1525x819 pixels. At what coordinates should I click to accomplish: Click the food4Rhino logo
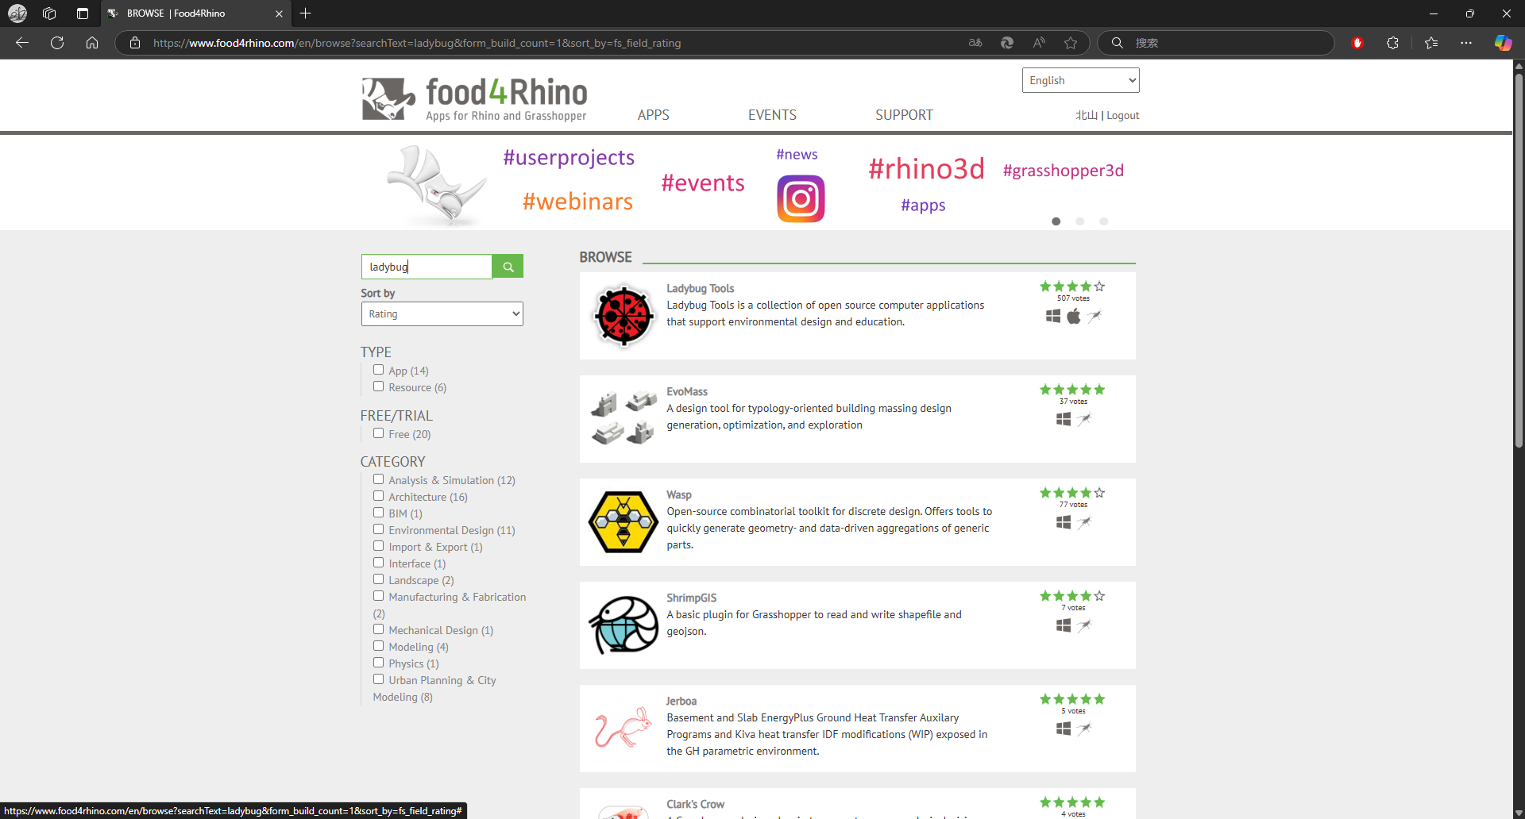[474, 99]
